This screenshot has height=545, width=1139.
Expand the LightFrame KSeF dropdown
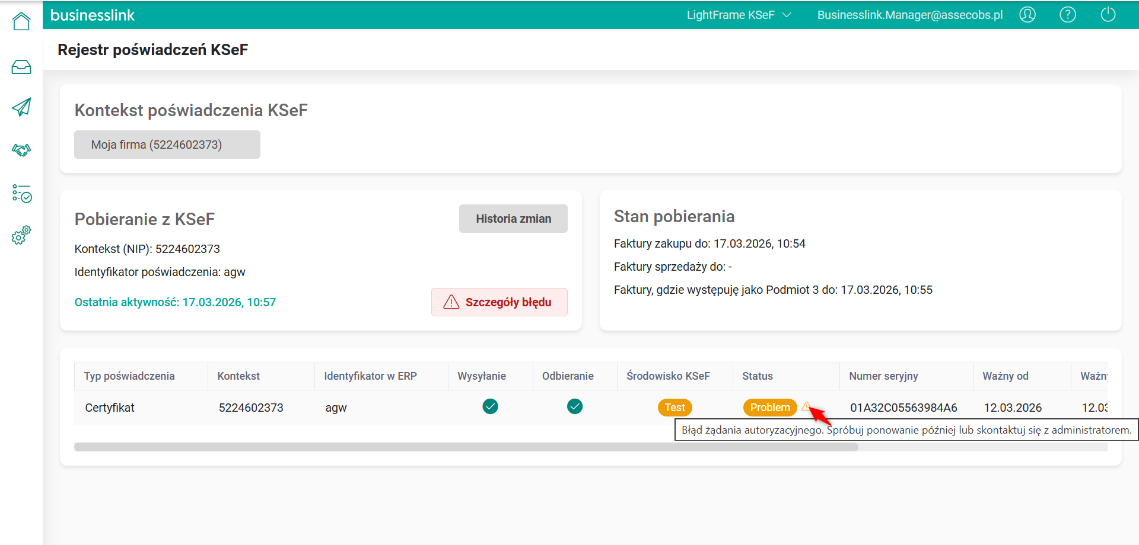(x=739, y=15)
